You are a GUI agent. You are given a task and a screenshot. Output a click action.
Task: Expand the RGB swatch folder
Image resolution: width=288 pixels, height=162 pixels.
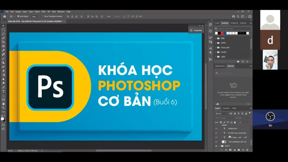[x=216, y=38]
